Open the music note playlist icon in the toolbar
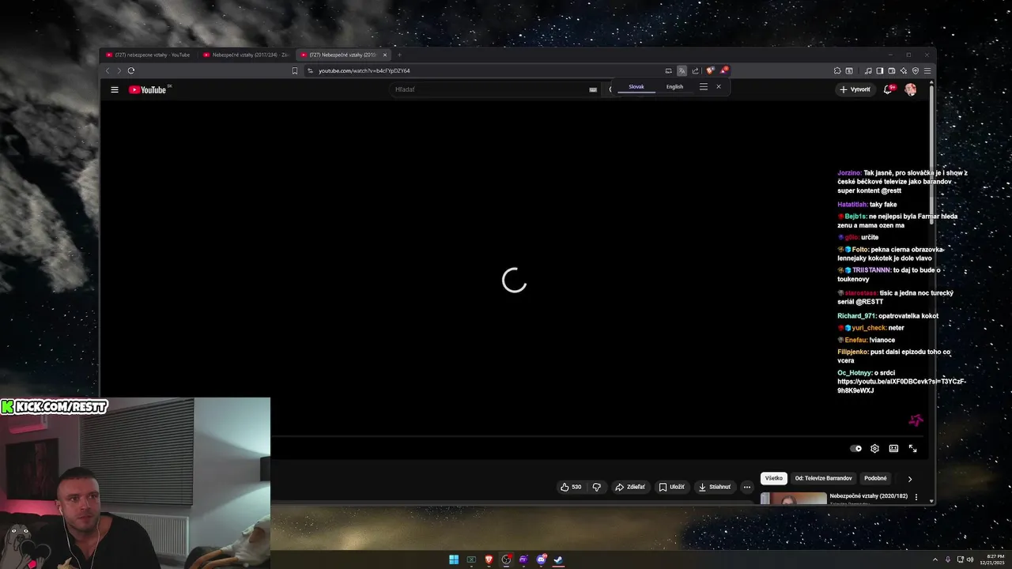The height and width of the screenshot is (569, 1012). (868, 70)
